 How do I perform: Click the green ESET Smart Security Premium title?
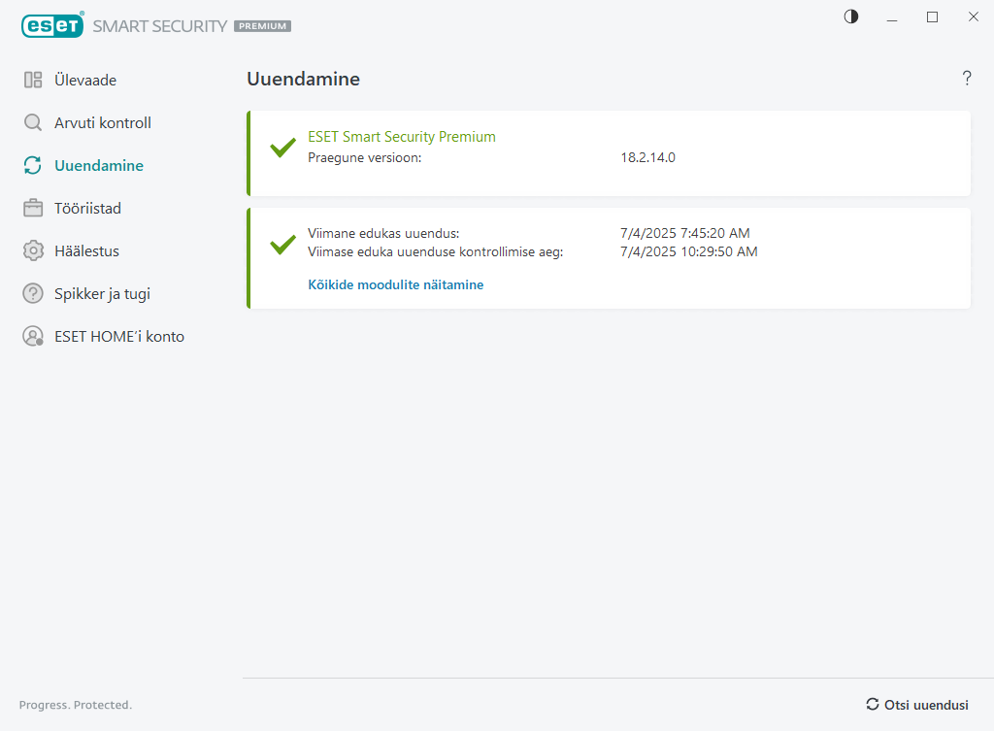click(x=401, y=137)
